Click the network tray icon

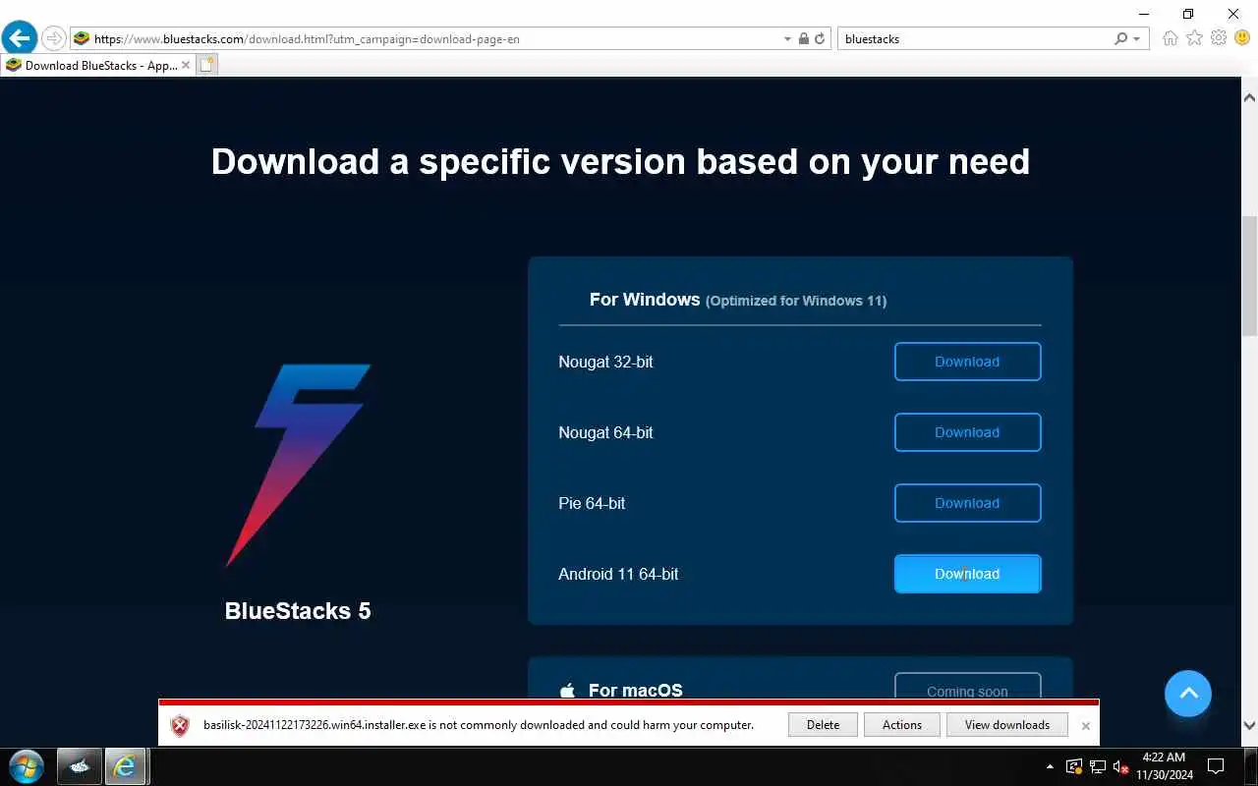point(1097,766)
